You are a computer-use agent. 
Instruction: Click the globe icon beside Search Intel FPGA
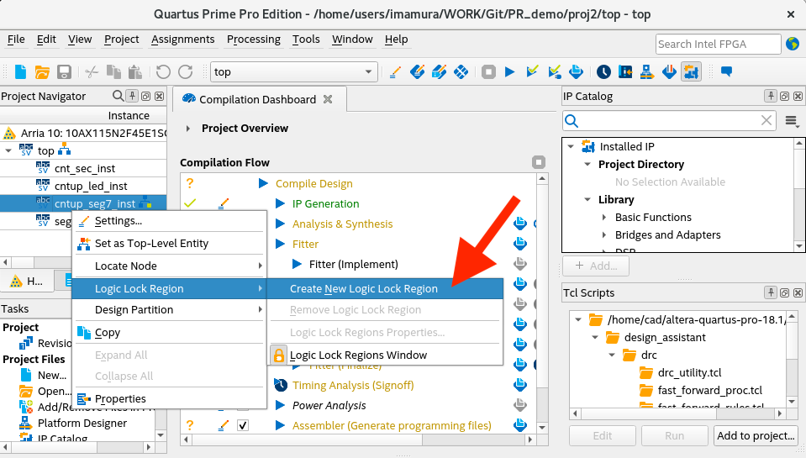[792, 44]
